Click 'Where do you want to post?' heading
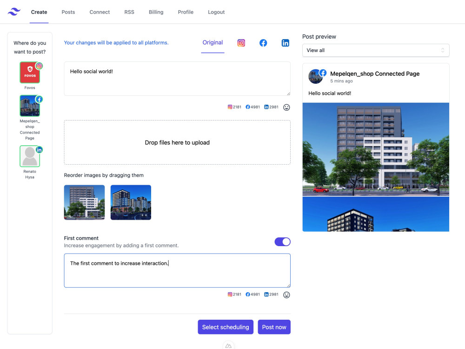Viewport: 465px width, 349px height. 30,47
